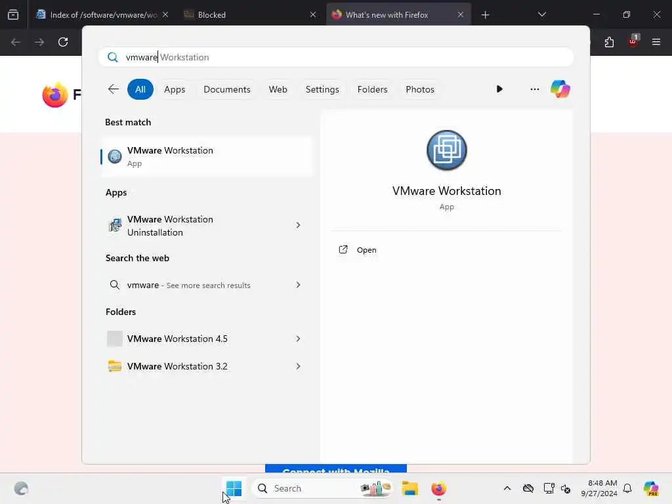Open VMware Workstation 3.2 folder result

click(207, 366)
